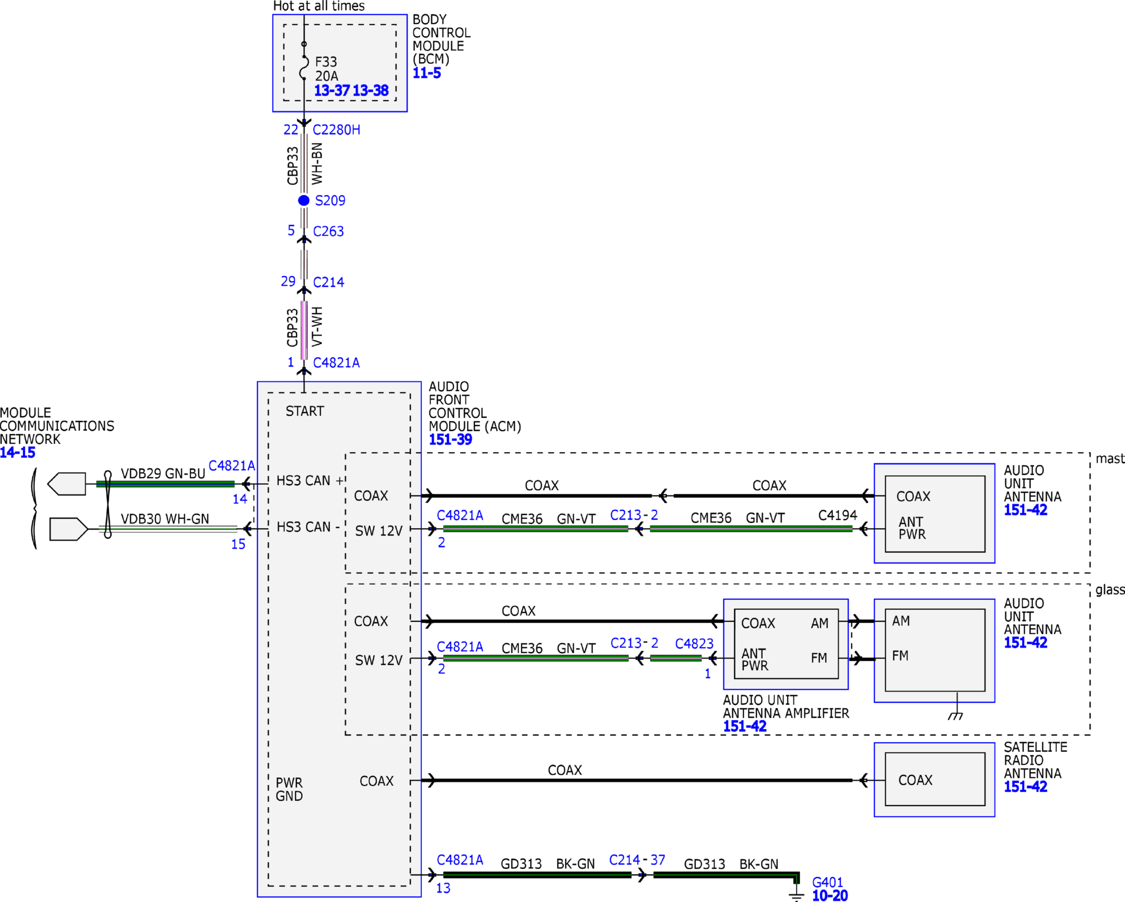
Task: Select 'MODULE COMMUNICATIONS NETWORK' label
Action: [57, 426]
